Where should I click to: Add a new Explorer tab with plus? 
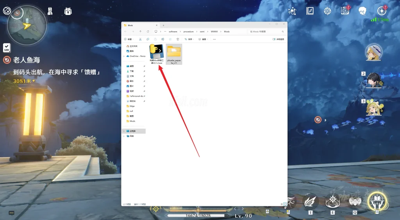[x=164, y=25]
